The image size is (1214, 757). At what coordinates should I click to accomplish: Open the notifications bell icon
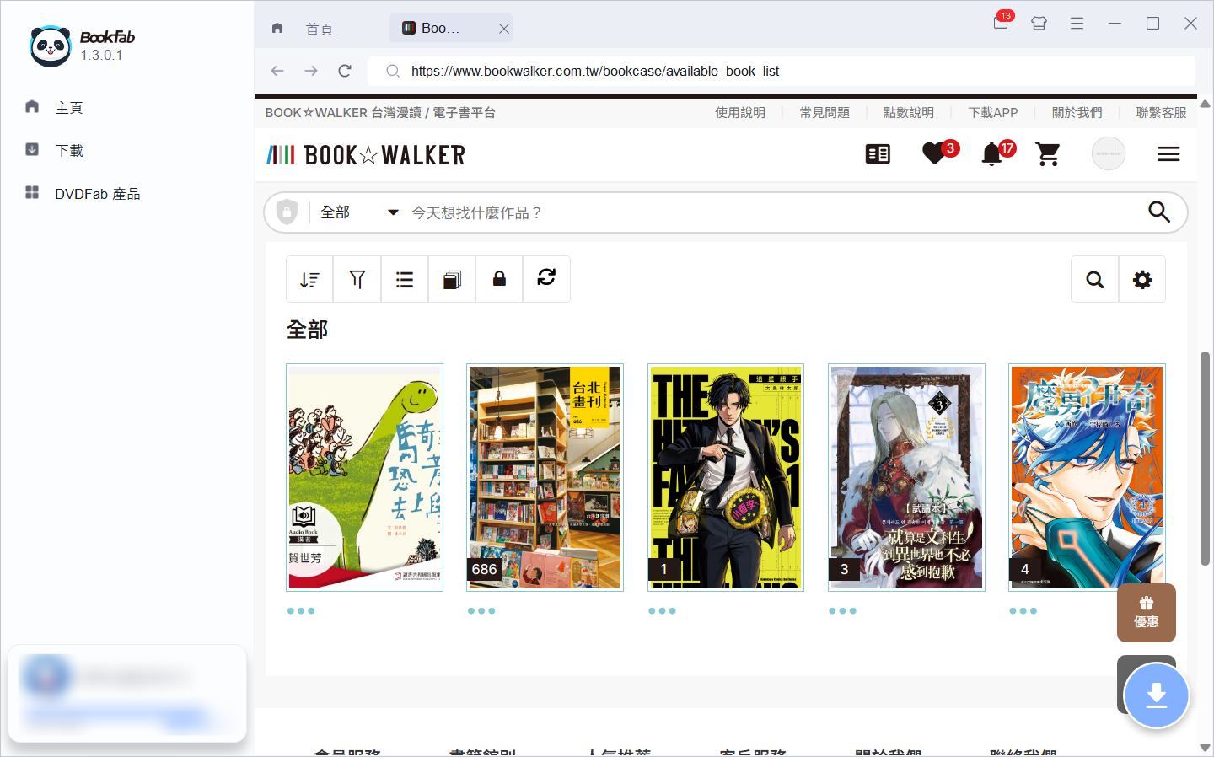(x=992, y=154)
